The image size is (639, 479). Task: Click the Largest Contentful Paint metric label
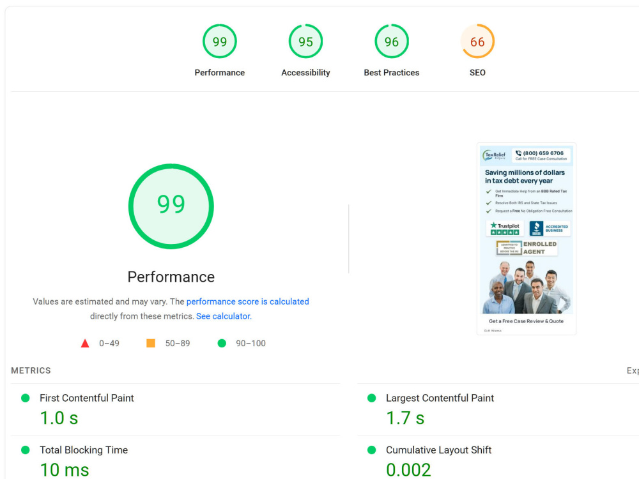tap(440, 398)
